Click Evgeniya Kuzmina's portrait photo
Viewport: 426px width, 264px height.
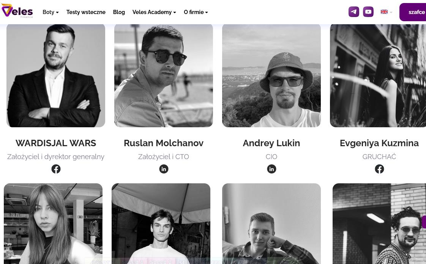[378, 76]
